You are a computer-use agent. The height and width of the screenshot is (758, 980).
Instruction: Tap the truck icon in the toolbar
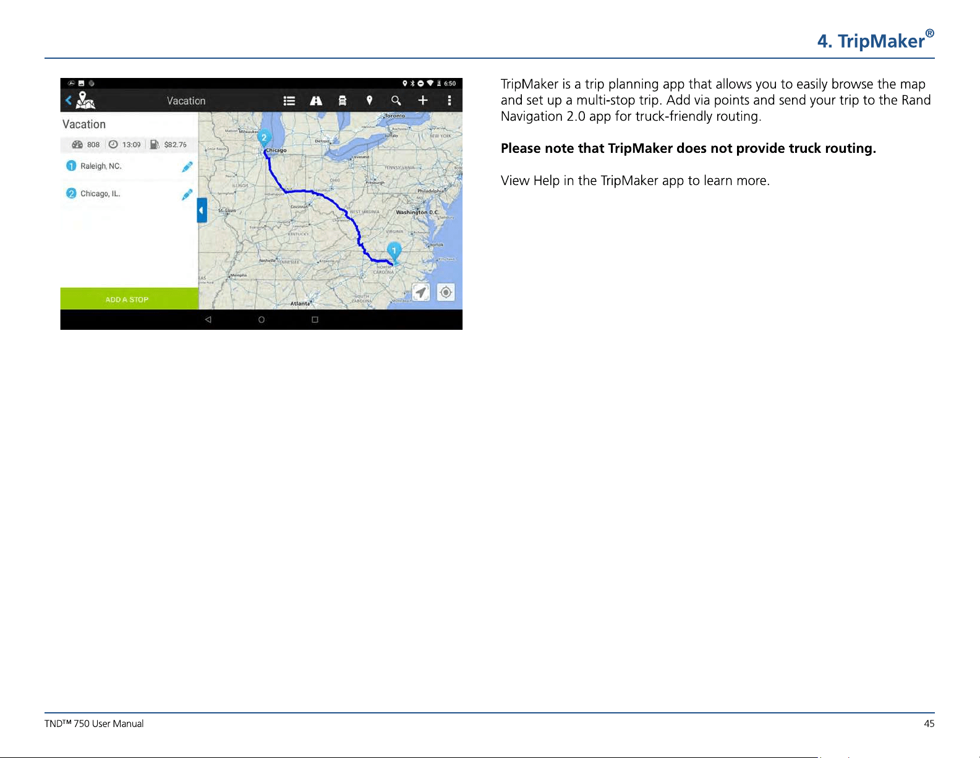343,101
